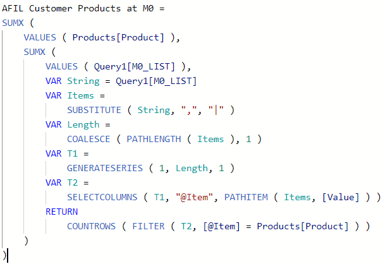Click the measure name 'AFIL Customer Products'
This screenshot has width=383, height=264.
point(61,9)
